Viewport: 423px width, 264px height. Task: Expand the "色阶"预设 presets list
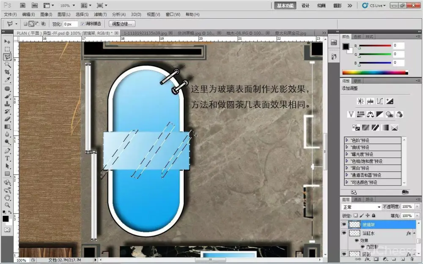pyautogui.click(x=347, y=140)
